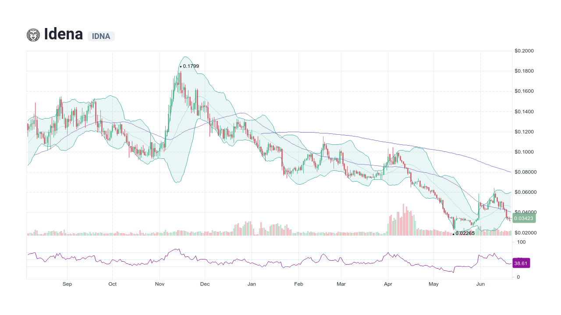Select the 0.1799 high-price marker
This screenshot has height=315, width=561.
(189, 66)
